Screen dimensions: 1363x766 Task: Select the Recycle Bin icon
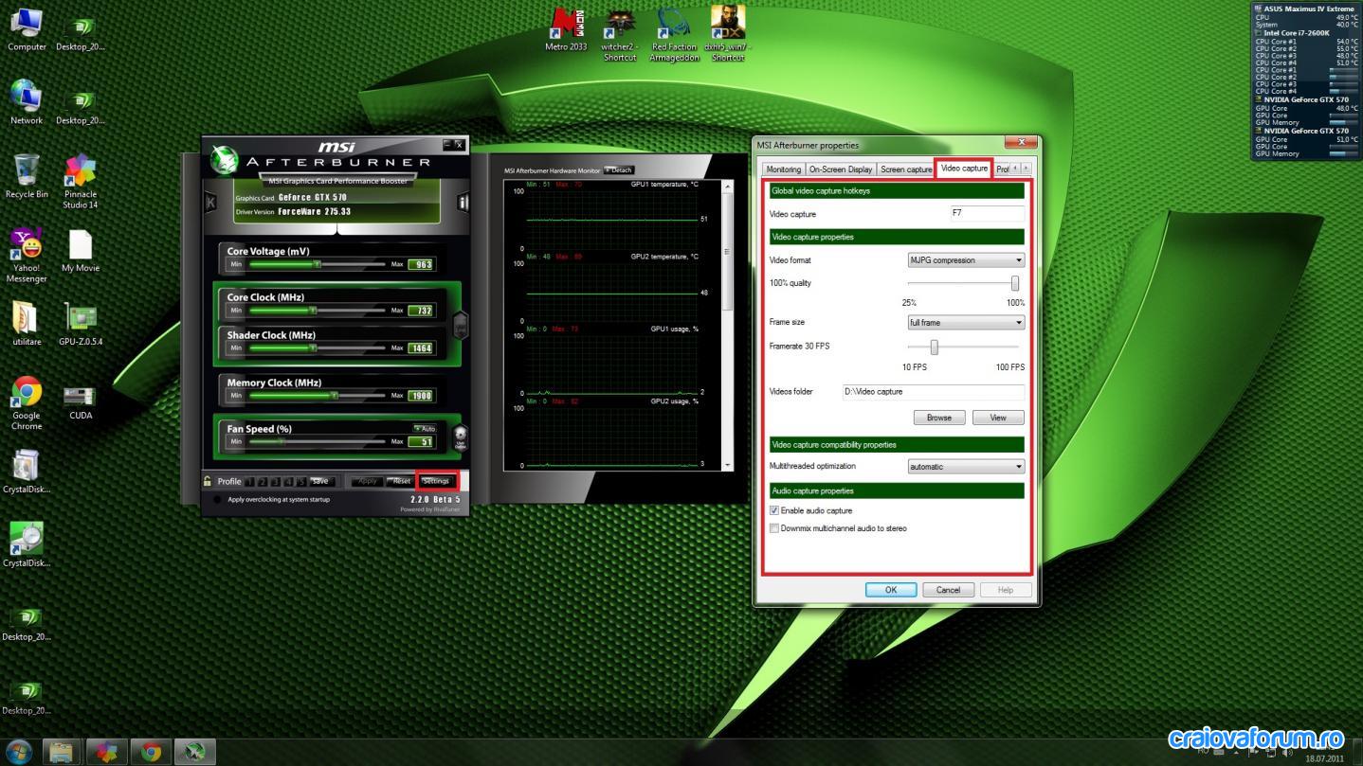tap(27, 176)
